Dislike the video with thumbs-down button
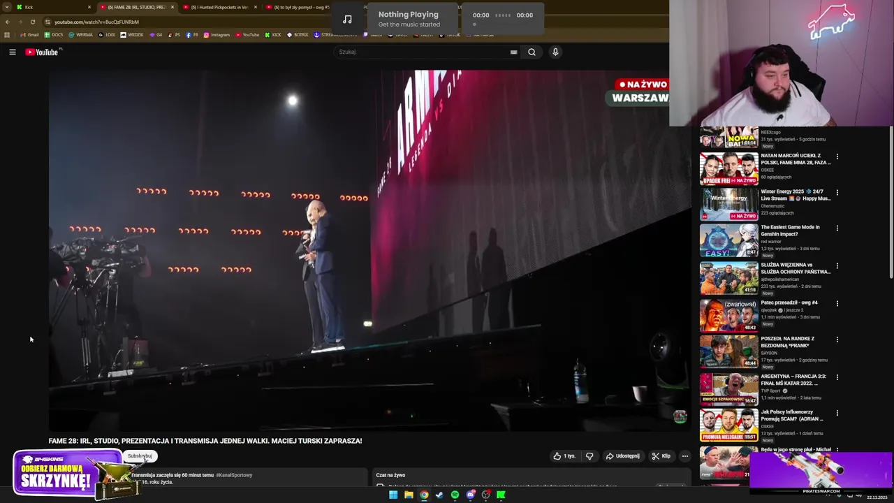Screen dimensions: 894x503 [x=589, y=456]
